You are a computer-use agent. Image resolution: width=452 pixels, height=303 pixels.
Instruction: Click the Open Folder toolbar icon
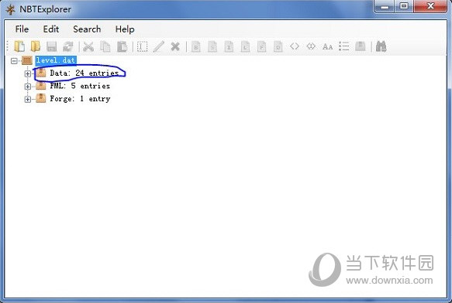(x=36, y=46)
